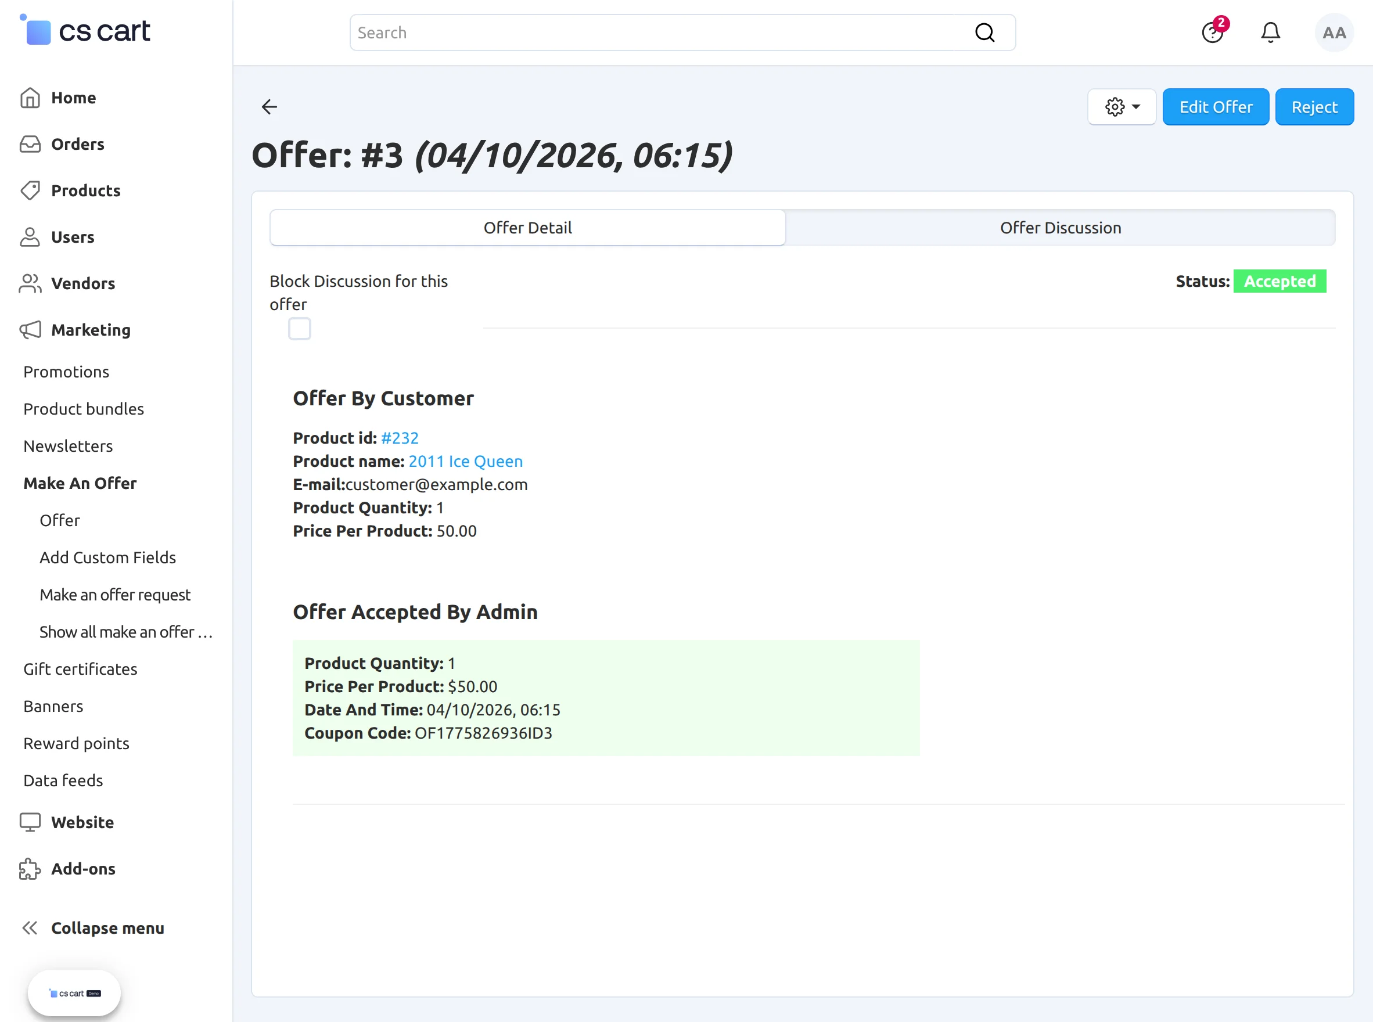Click the Offer: #3 page title

pos(492,154)
